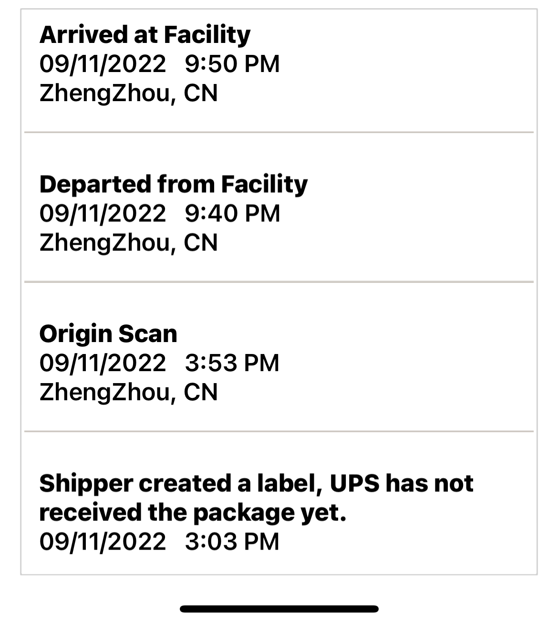Click the divider below the Arrived at Facility entry

(x=279, y=132)
